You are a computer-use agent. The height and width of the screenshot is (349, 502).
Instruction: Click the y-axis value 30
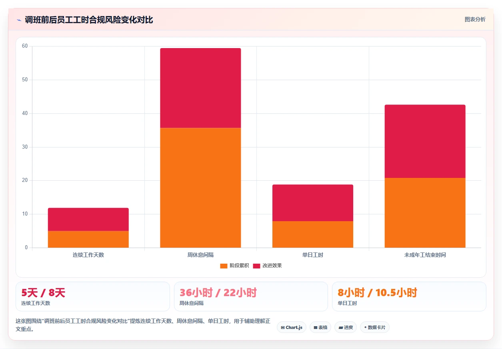(x=25, y=147)
